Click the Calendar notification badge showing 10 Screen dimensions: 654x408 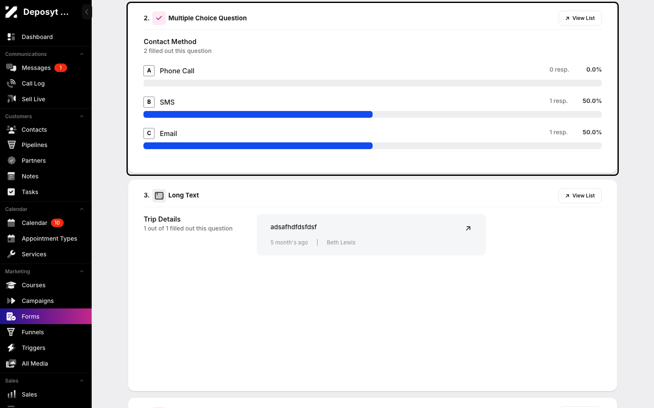coord(57,223)
